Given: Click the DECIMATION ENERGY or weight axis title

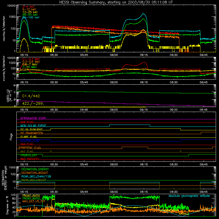Looking at the screenshot, I should pos(4,178).
